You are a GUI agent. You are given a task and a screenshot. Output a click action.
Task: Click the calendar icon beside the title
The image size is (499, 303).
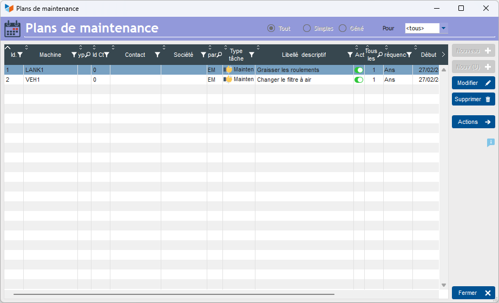click(12, 29)
